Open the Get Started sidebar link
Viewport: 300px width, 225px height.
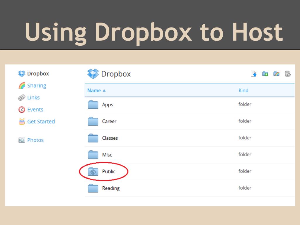point(41,122)
